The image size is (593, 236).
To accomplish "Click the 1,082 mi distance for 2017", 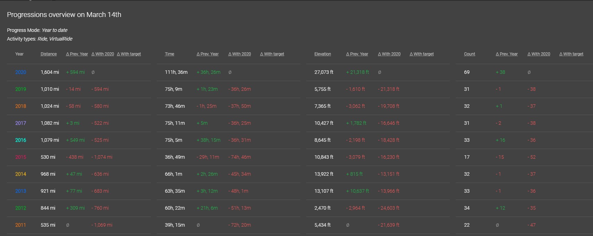I will pyautogui.click(x=50, y=123).
